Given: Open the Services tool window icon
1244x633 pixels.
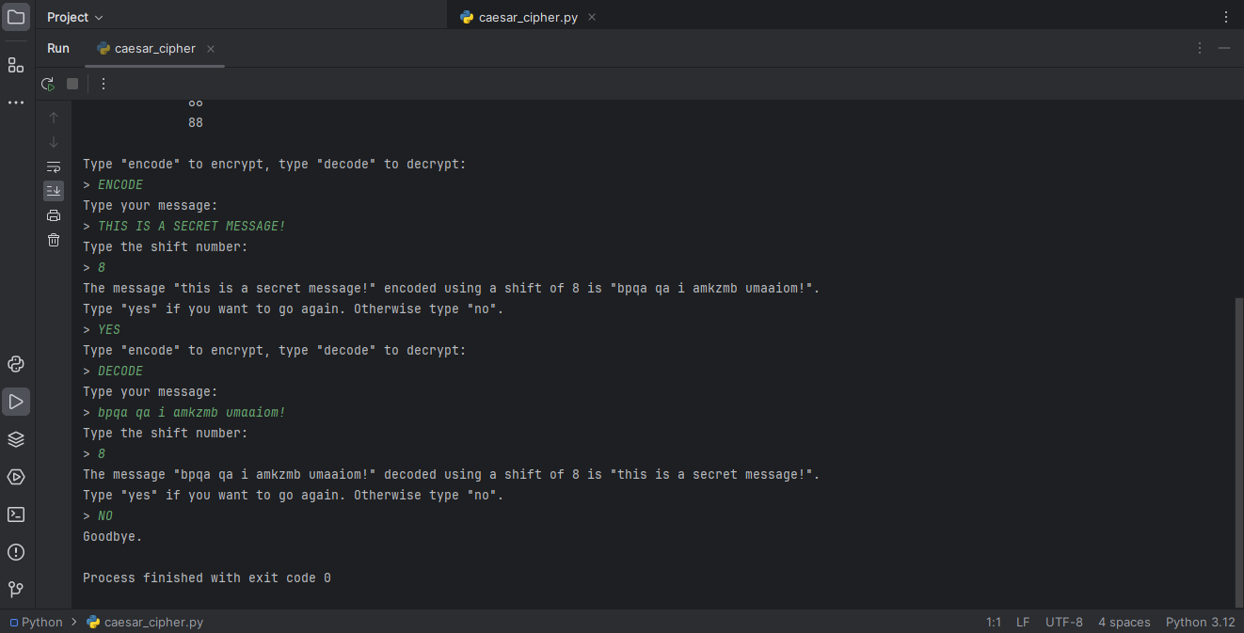Looking at the screenshot, I should 16,477.
